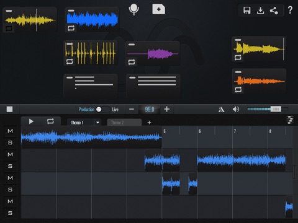Image resolution: width=298 pixels, height=223 pixels.
Task: Play the timeline sequence
Action: pos(31,121)
